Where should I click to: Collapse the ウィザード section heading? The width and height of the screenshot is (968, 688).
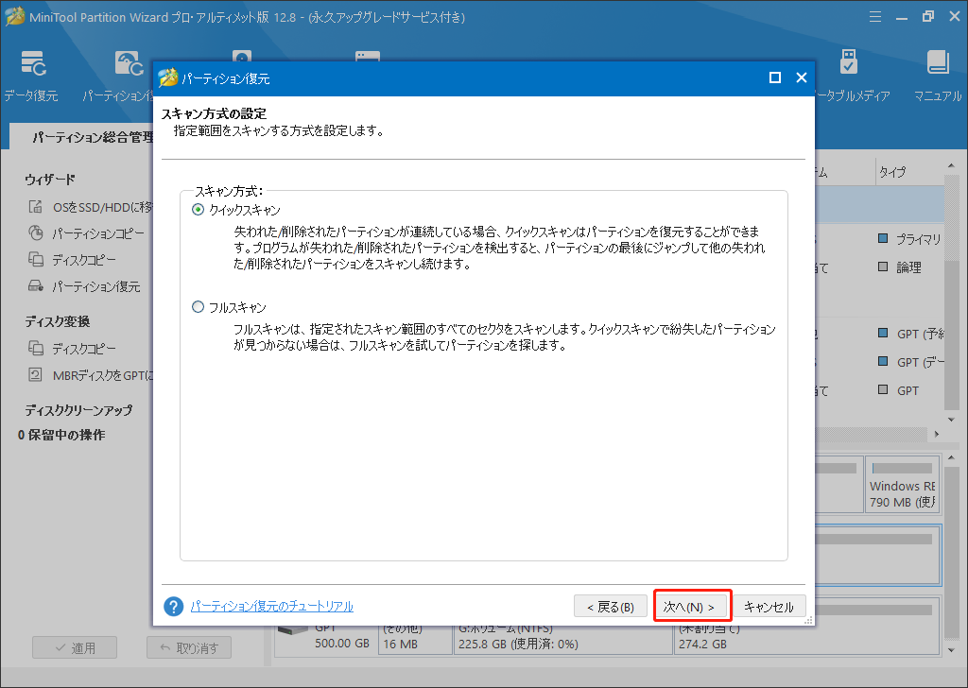tap(50, 180)
